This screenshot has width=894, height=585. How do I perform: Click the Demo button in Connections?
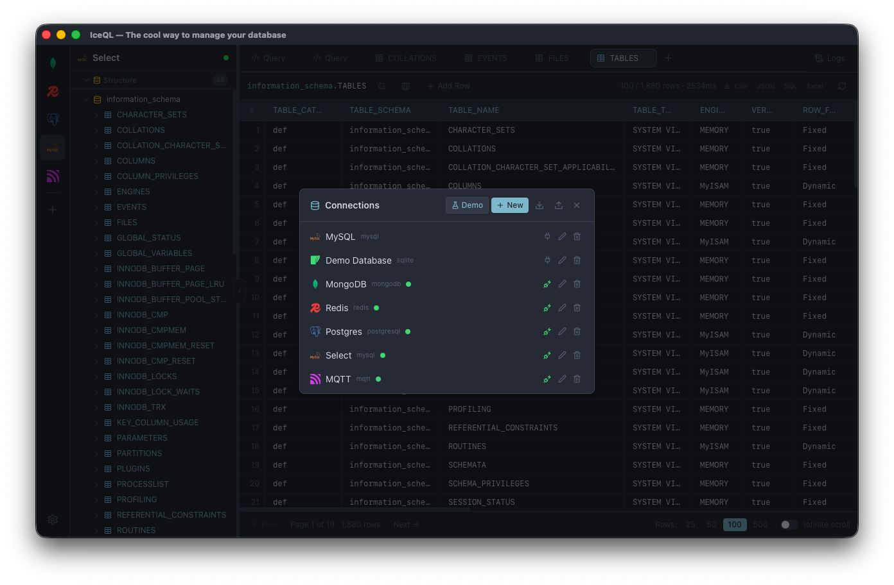[467, 205]
